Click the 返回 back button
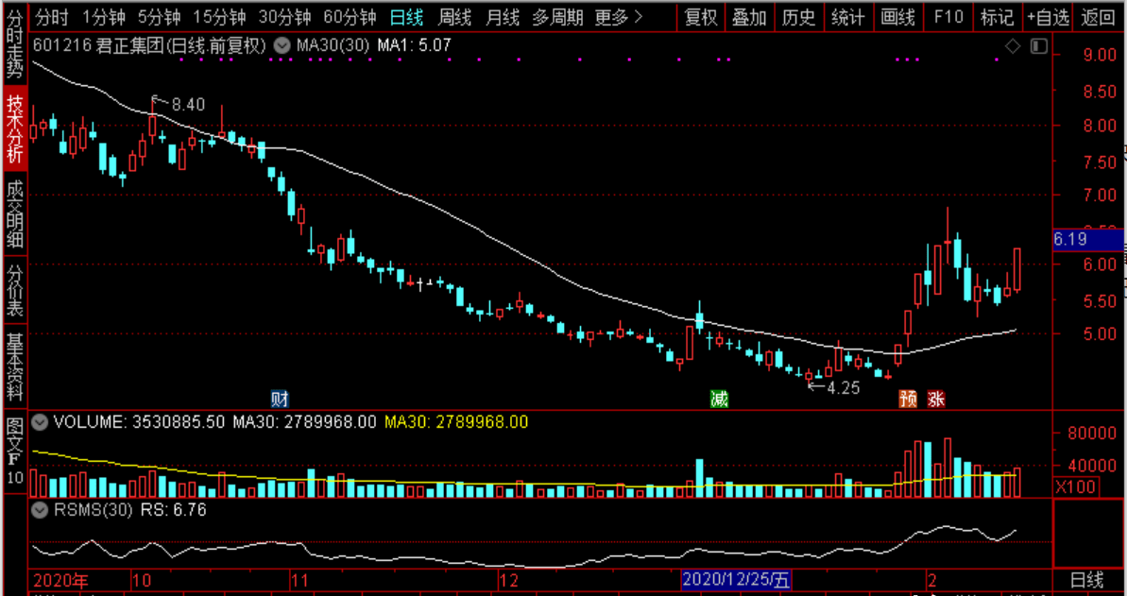1127x596 pixels. pos(1098,17)
